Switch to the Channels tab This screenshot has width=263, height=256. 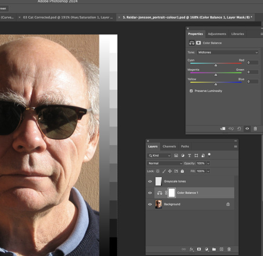point(169,146)
